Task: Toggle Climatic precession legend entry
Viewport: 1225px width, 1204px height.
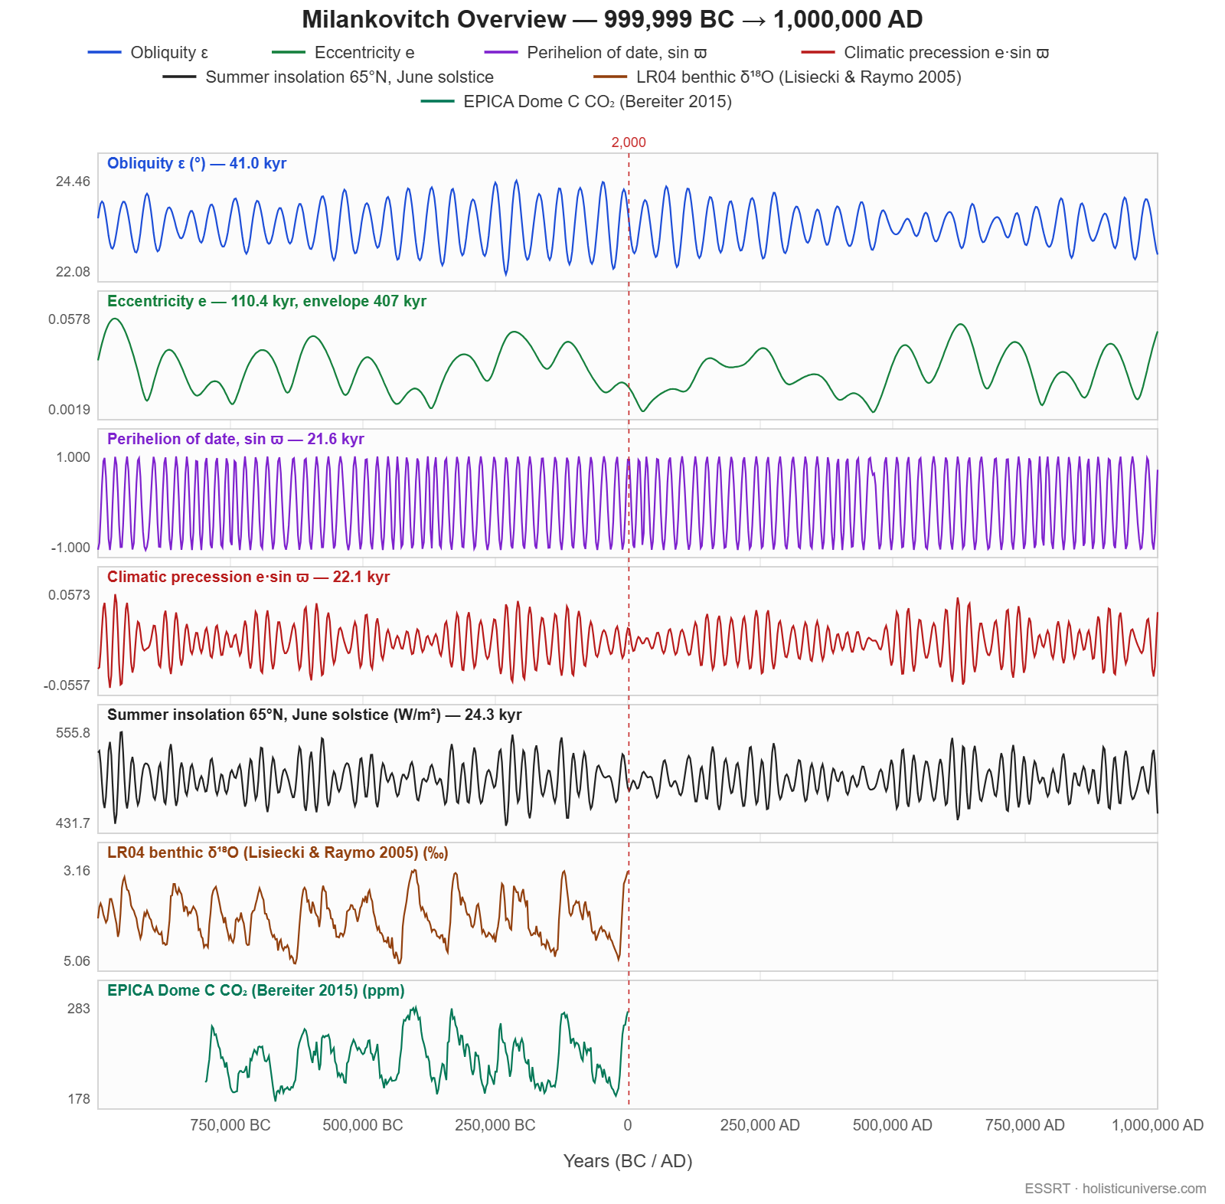Action: (x=925, y=52)
